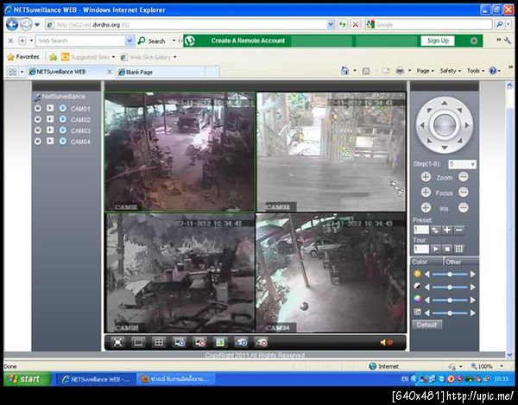Open the Page menu dropdown

pyautogui.click(x=424, y=71)
